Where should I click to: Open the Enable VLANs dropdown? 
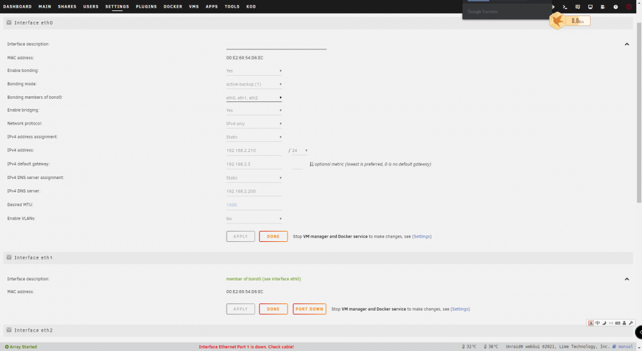[254, 219]
